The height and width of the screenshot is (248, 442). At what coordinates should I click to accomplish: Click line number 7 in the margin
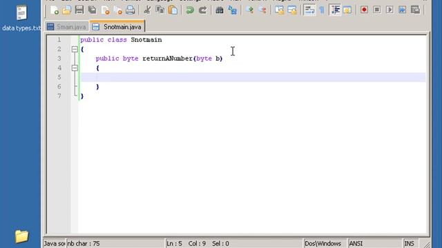[x=59, y=96]
